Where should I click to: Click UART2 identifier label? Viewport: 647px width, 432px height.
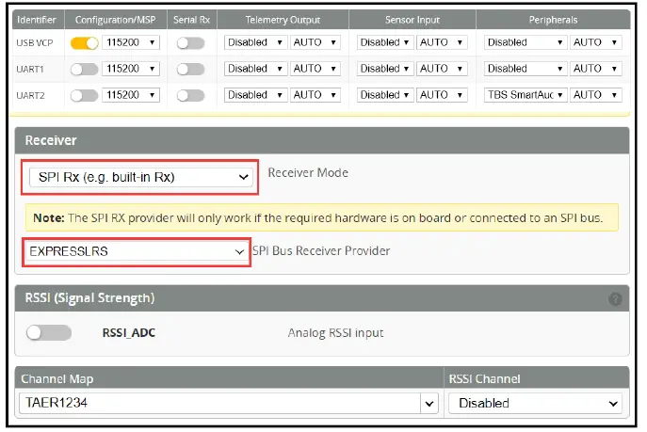point(30,96)
